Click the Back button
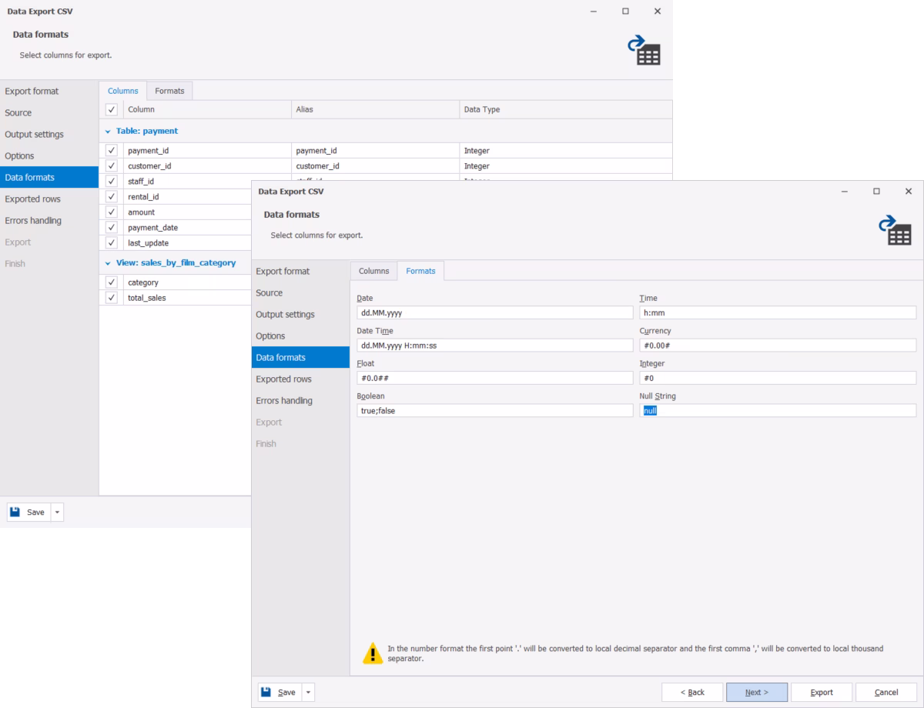 pyautogui.click(x=692, y=692)
